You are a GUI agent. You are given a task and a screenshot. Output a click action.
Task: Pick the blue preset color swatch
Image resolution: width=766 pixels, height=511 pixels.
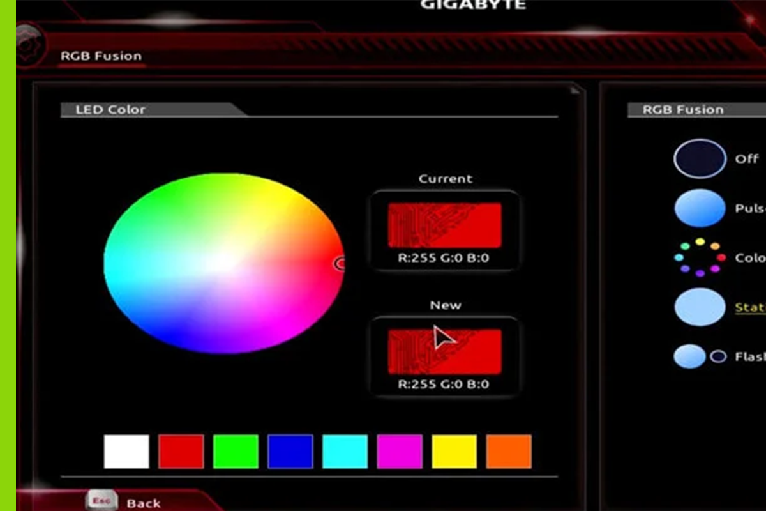(290, 452)
